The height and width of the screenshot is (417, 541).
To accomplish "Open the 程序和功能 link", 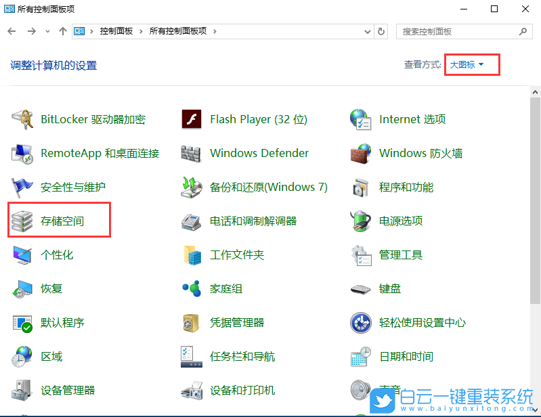I will click(x=406, y=188).
